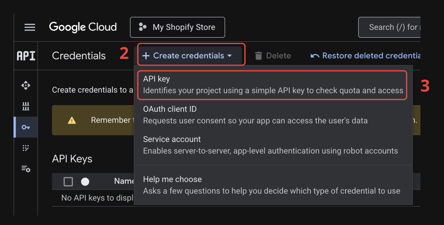This screenshot has width=444, height=225.
Task: Select Help me choose option
Action: coord(272,185)
